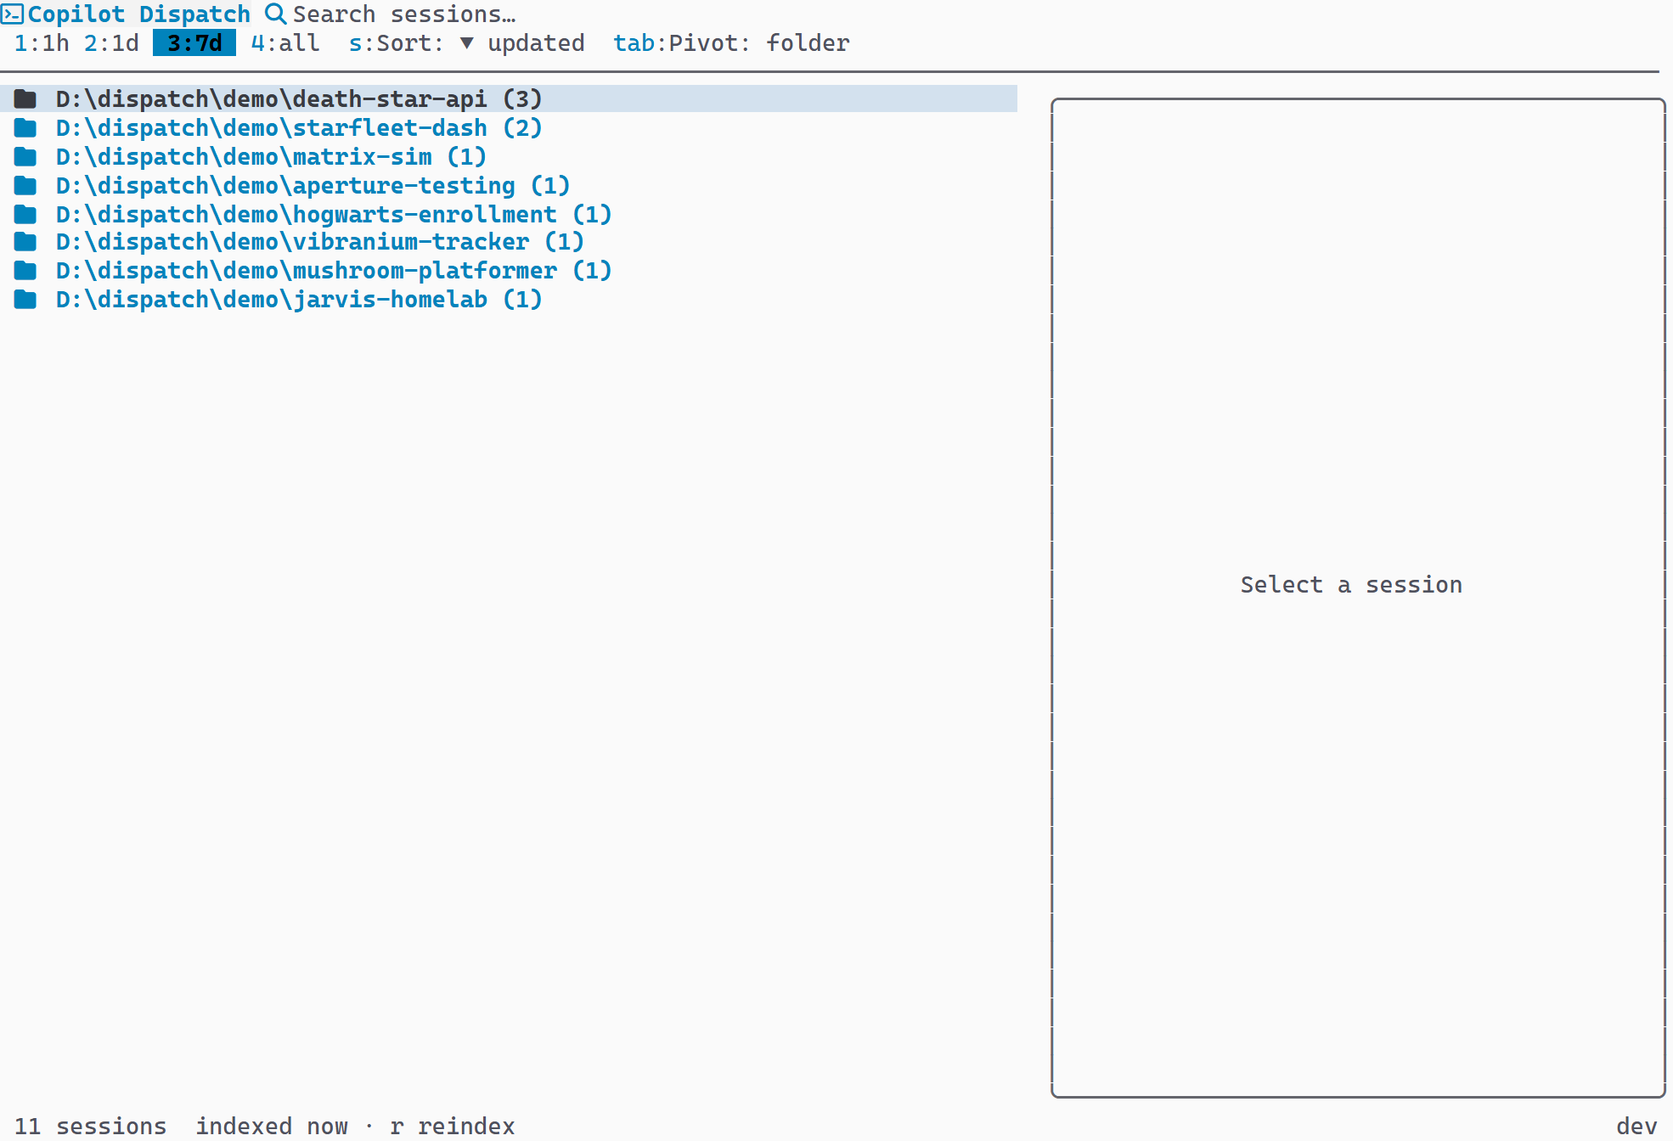This screenshot has height=1141, width=1673.
Task: Enable the 2:1d time filter
Action: coord(111,42)
